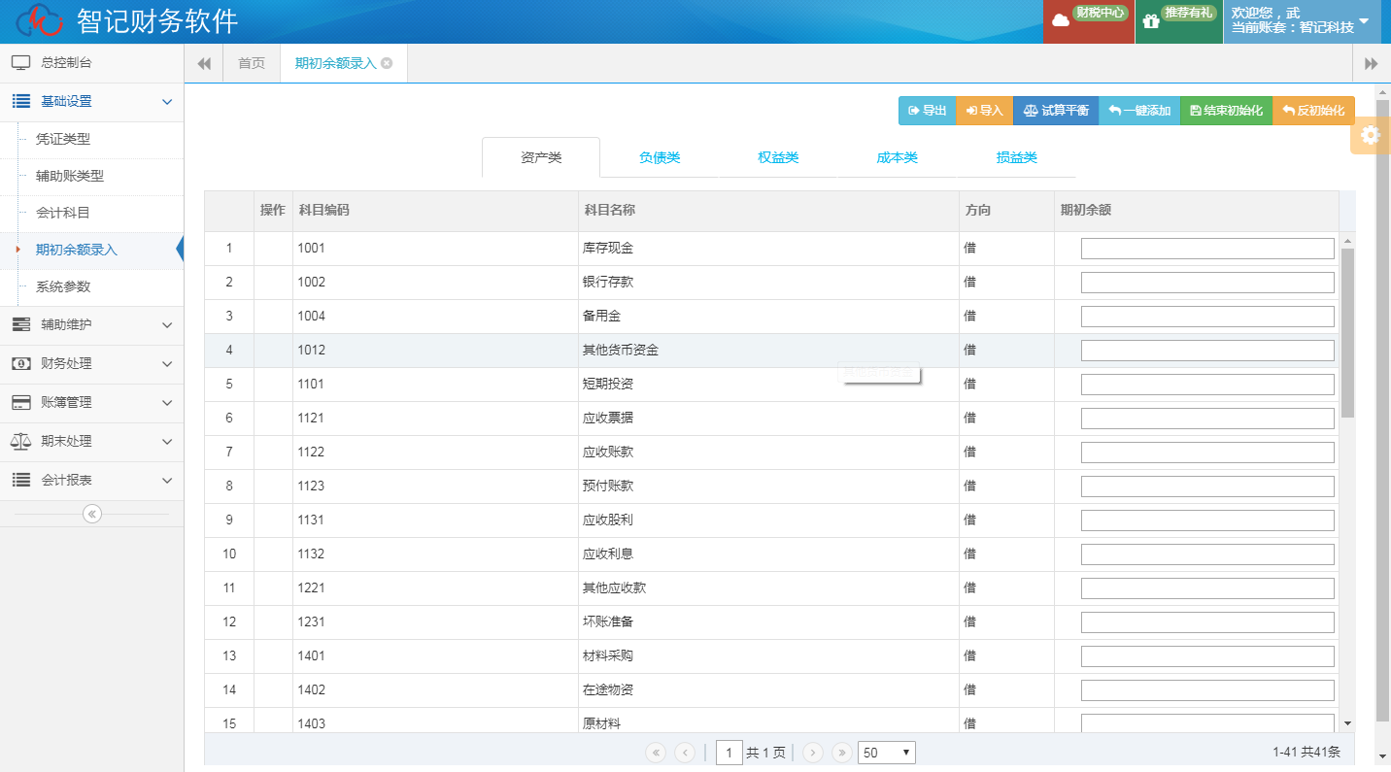Click the 库存现金 opening balance input field
1391x772 pixels.
tap(1206, 249)
